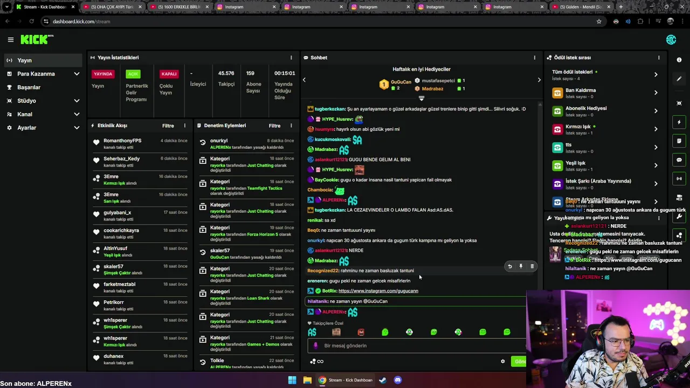Click the message input field

[418, 346]
